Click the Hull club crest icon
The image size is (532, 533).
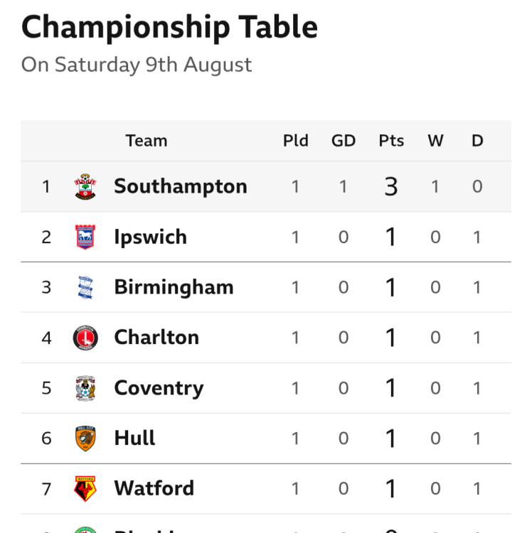pyautogui.click(x=85, y=438)
